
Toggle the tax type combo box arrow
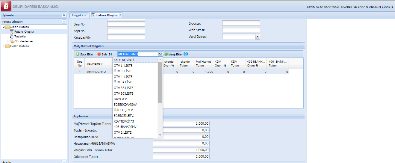coord(160,54)
